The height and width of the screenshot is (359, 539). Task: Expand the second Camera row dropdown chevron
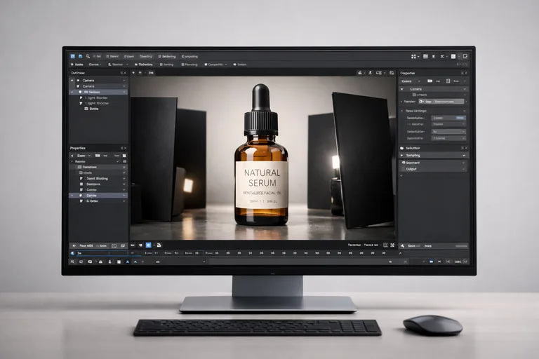124,86
